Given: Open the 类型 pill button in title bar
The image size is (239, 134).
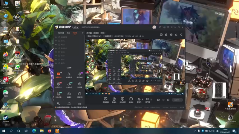Looking at the screenshot, I should point(76,27).
